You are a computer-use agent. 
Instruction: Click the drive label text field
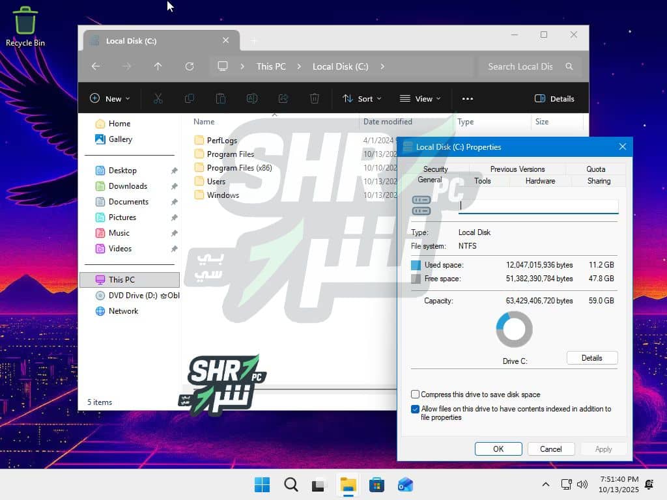[x=538, y=206]
